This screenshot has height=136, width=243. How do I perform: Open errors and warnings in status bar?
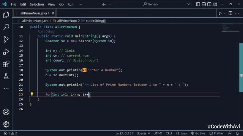click(11, 133)
